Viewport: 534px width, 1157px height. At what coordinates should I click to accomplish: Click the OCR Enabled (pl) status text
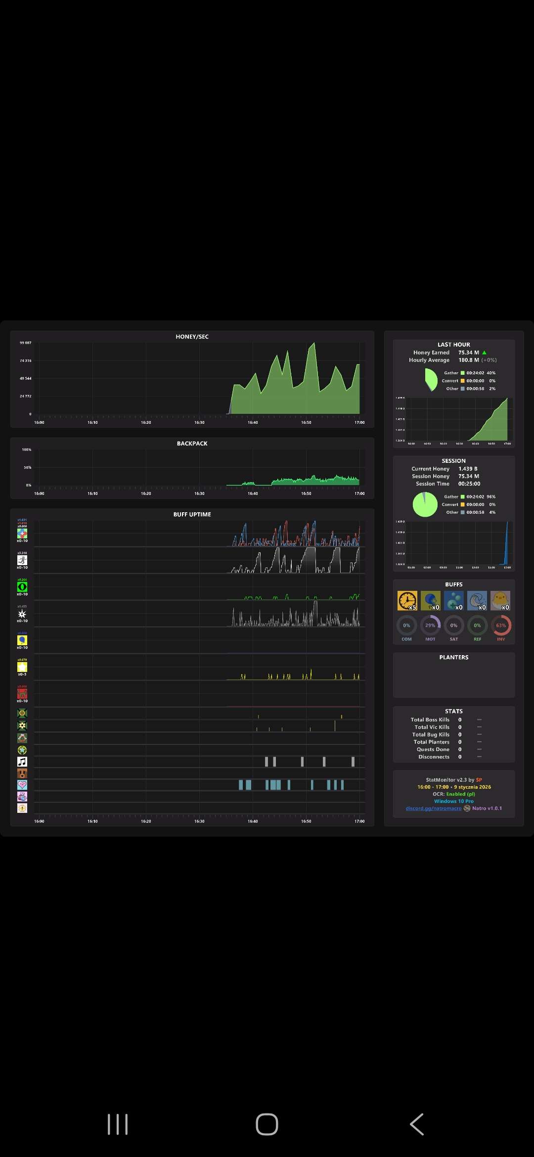[x=454, y=794]
